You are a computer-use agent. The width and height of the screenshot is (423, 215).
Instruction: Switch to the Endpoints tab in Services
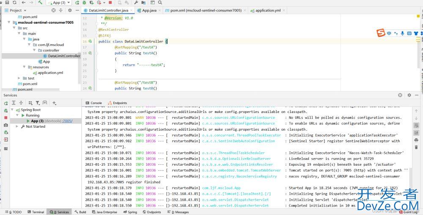117,103
